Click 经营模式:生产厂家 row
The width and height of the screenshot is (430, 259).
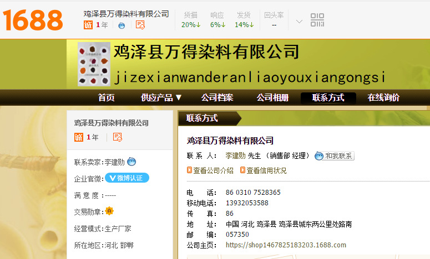coord(103,229)
